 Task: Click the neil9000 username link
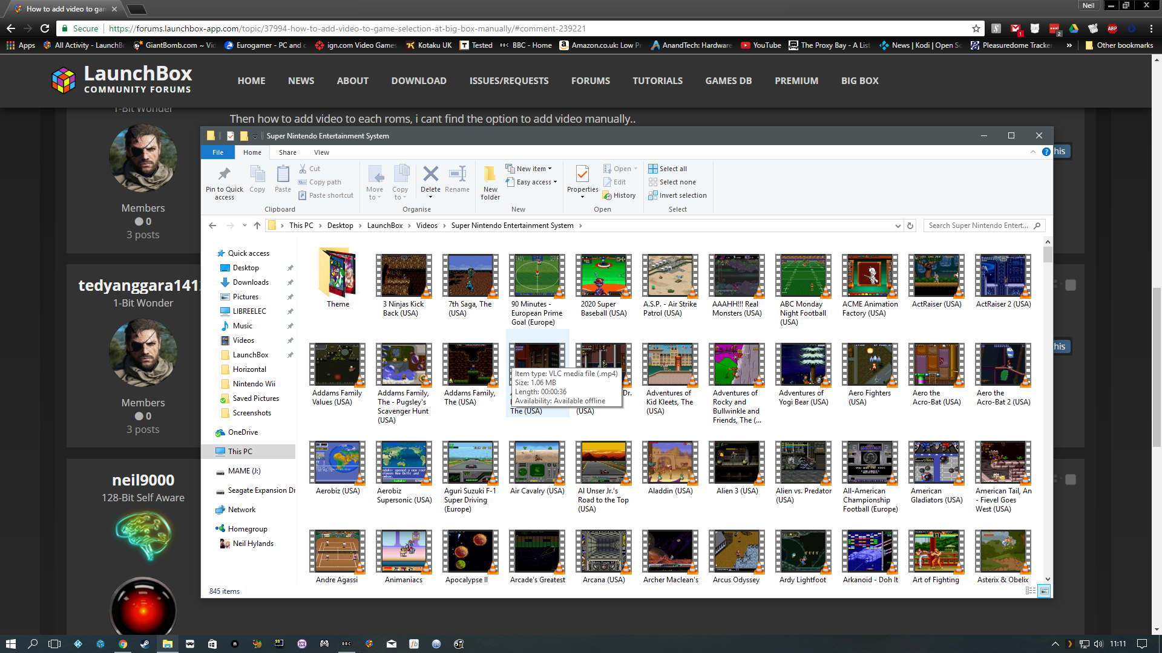click(143, 480)
